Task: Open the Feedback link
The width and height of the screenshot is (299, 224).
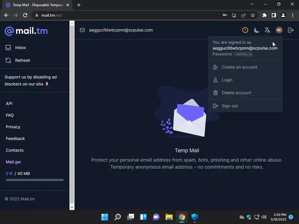Action: click(15, 139)
